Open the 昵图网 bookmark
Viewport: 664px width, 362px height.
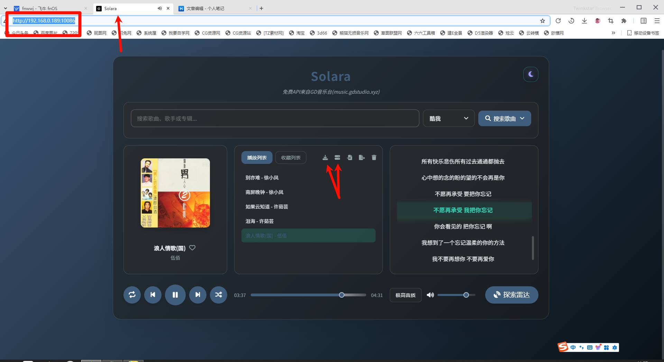pyautogui.click(x=97, y=33)
